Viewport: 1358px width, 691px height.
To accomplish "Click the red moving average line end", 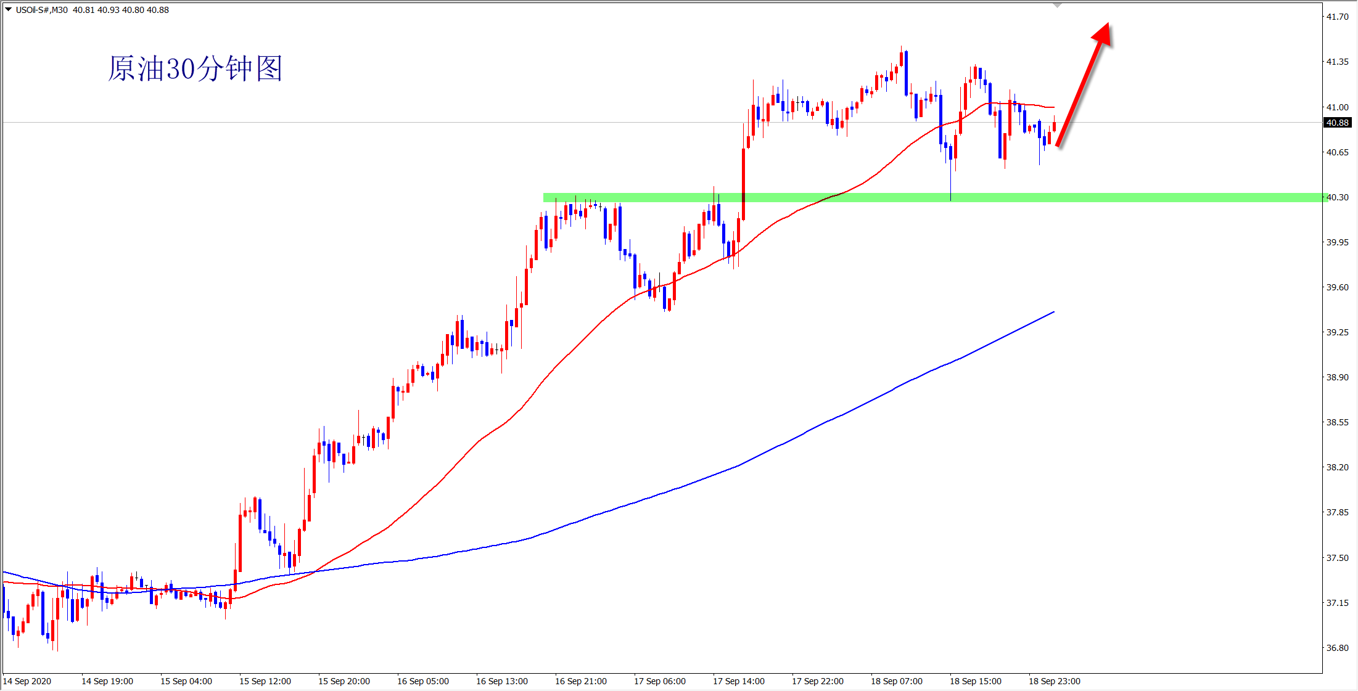I will click(1053, 107).
